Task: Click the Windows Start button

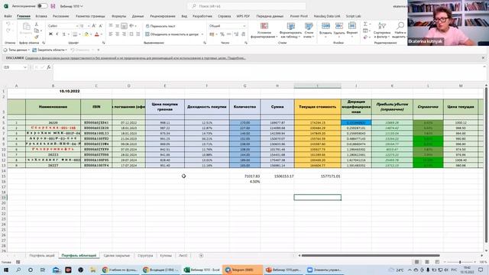Action: (x=6, y=270)
